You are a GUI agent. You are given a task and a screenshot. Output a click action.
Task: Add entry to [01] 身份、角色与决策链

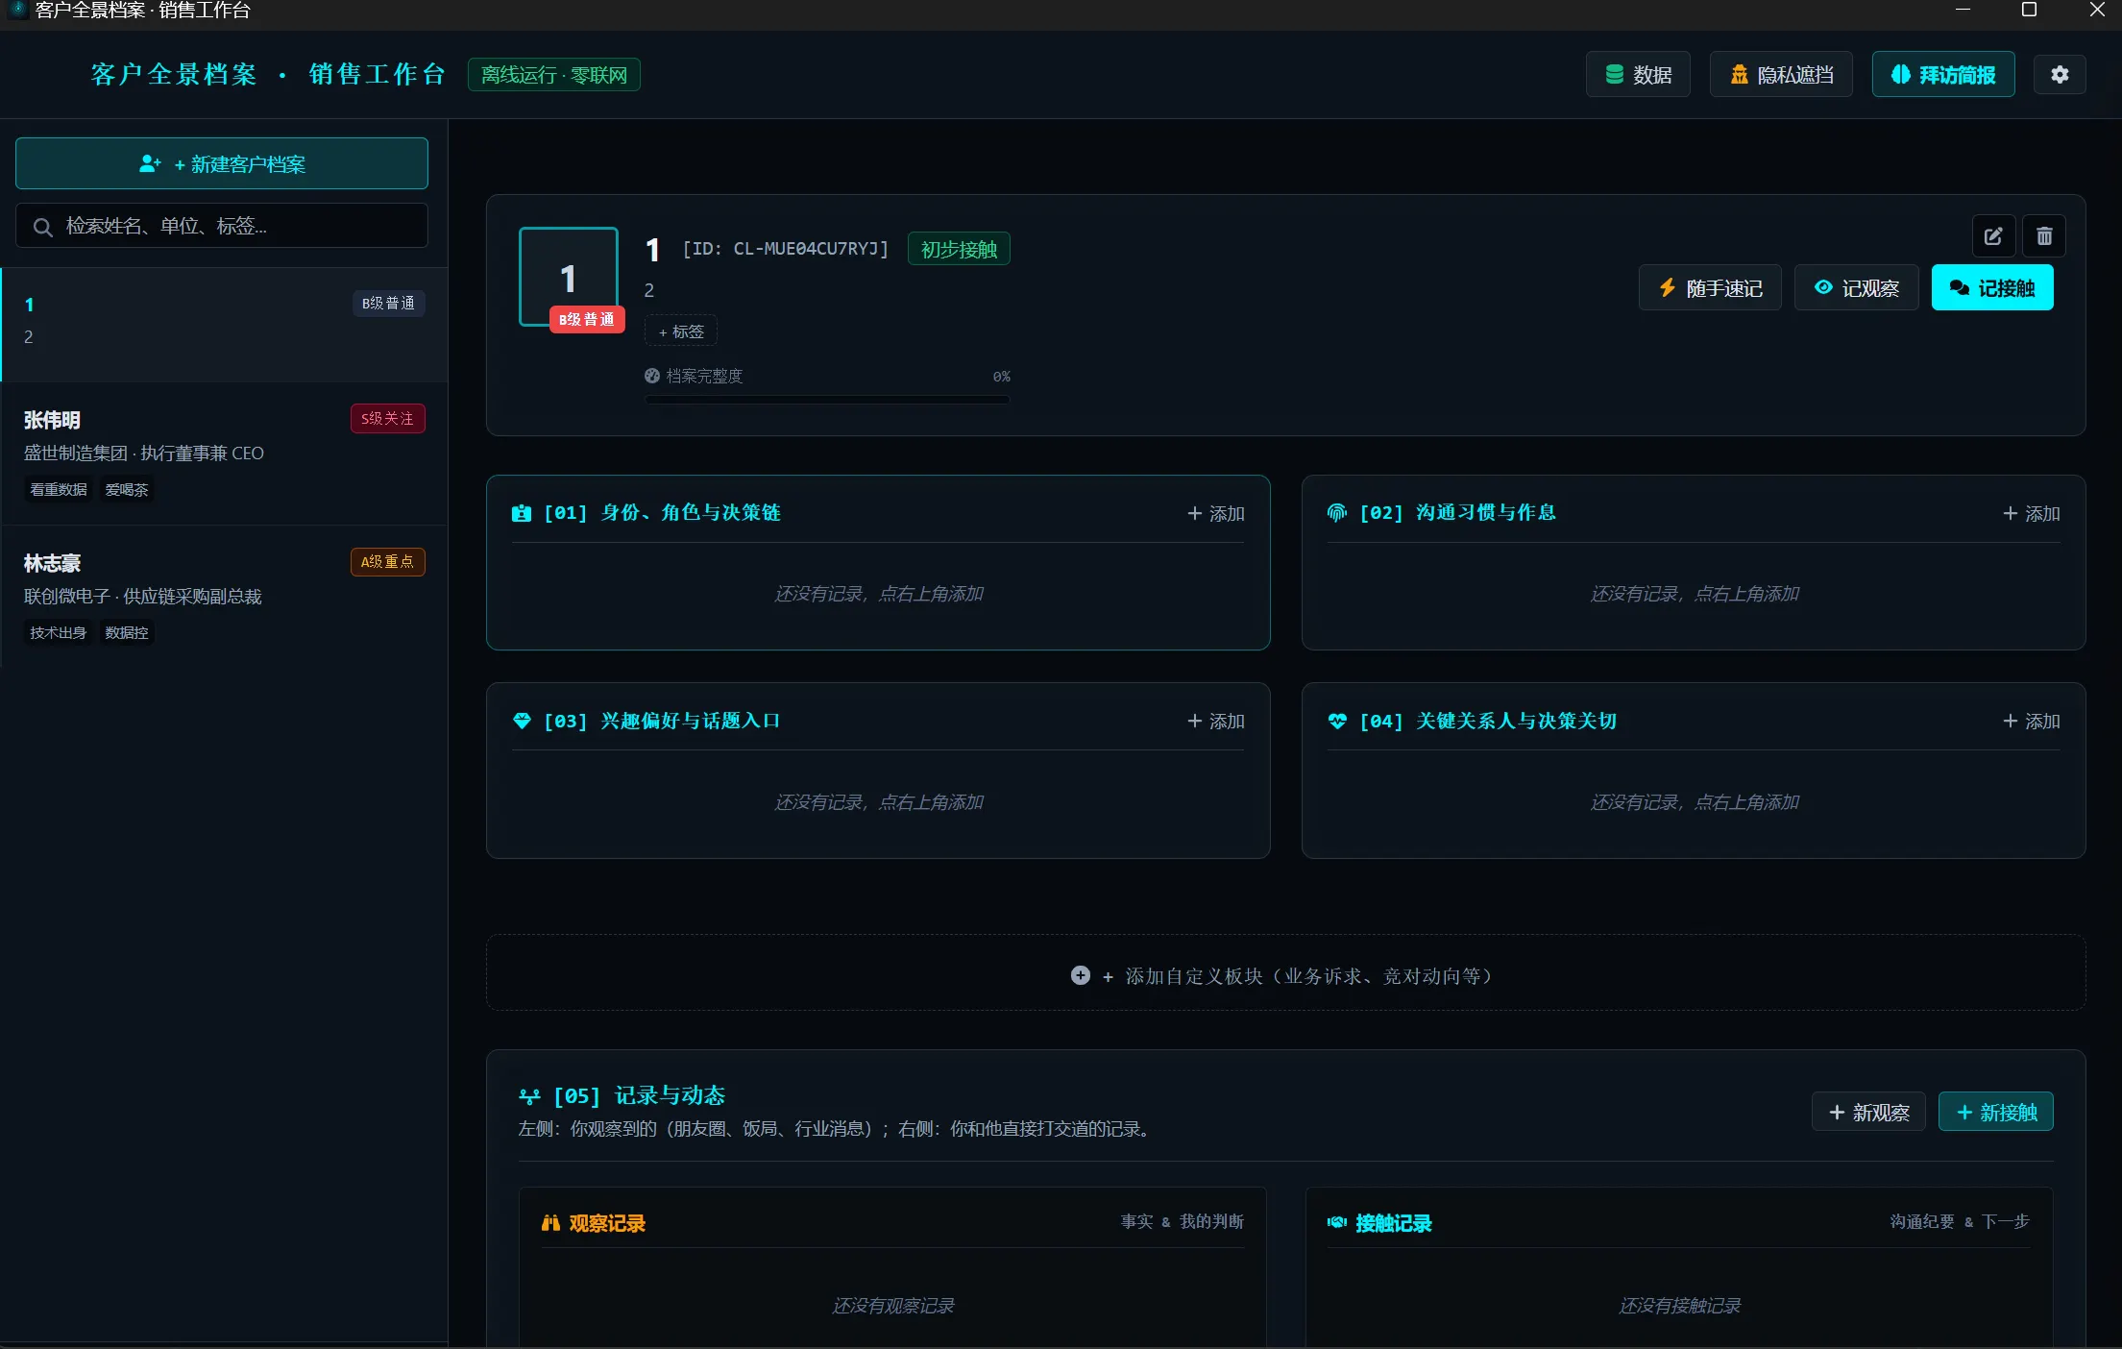tap(1215, 513)
